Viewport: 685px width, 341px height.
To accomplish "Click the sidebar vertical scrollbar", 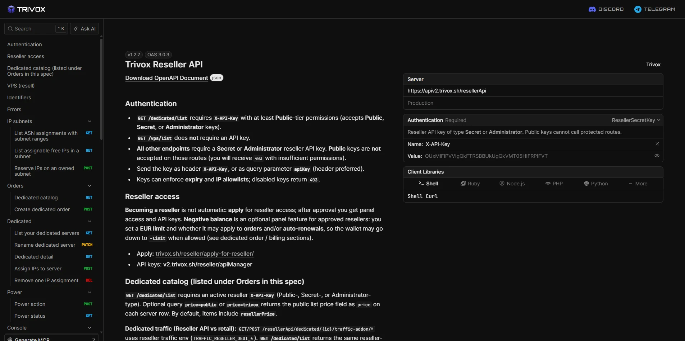I will click(101, 89).
